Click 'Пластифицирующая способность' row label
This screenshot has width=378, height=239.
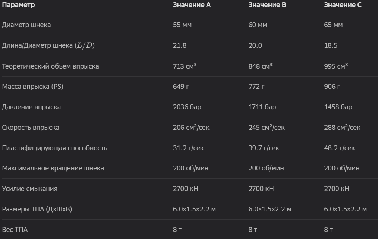(54, 148)
